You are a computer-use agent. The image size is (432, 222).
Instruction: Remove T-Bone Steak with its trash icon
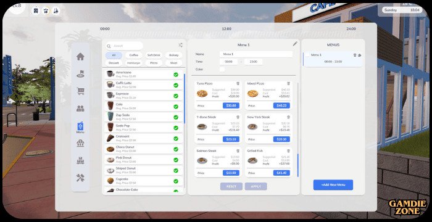click(238, 117)
